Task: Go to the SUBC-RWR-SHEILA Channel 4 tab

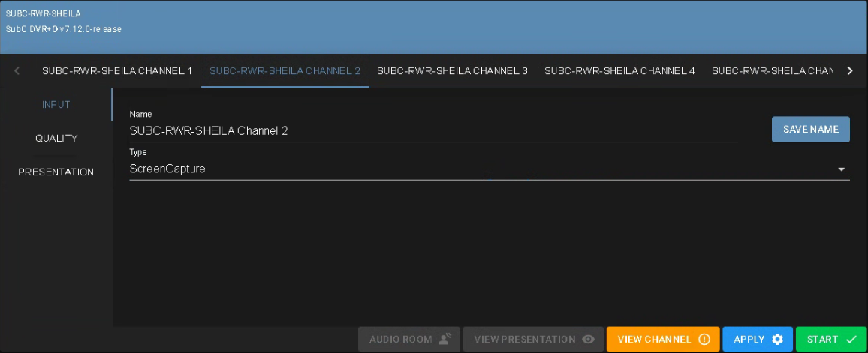Action: pyautogui.click(x=619, y=71)
